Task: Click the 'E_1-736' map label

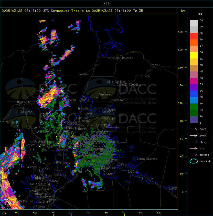Action: 144,76
